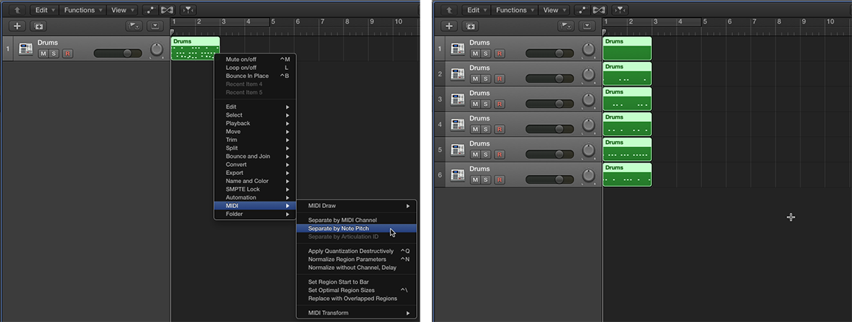This screenshot has height=322, width=852.
Task: Select Bounce In Place from the context menu
Action: pyautogui.click(x=255, y=76)
